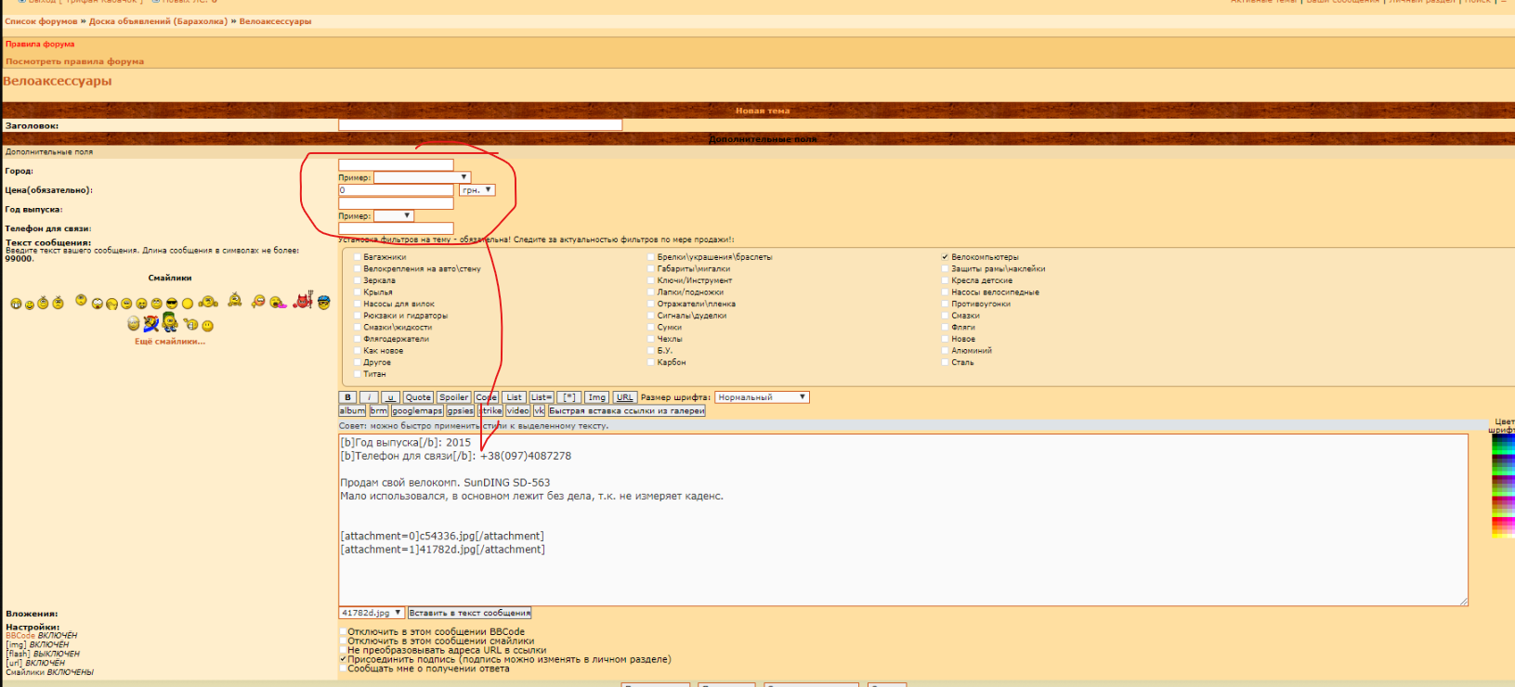1515x687 pixels.
Task: Click 'Ещё смайлики...' link
Action: (x=170, y=342)
